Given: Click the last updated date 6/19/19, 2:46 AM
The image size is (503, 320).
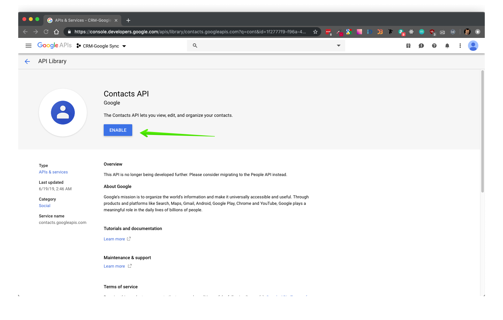Looking at the screenshot, I should (x=55, y=189).
